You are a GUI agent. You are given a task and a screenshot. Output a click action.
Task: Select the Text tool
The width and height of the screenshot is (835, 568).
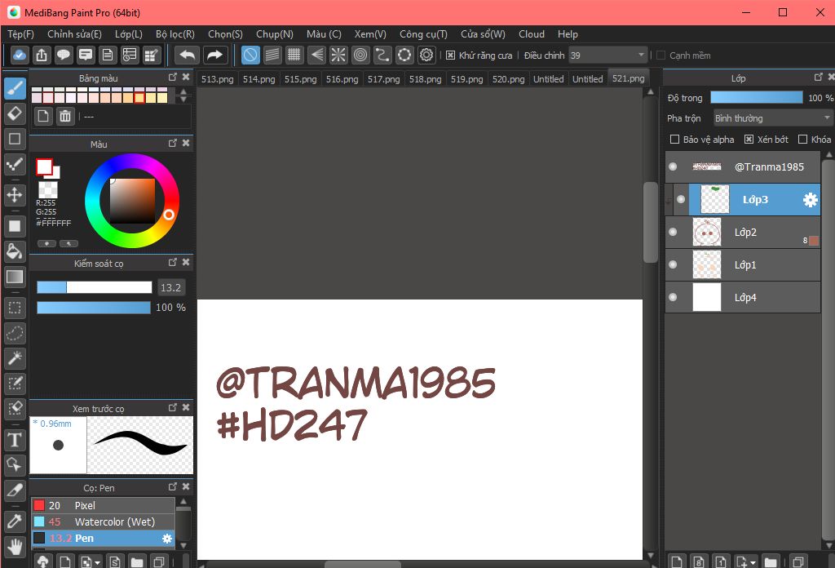[x=15, y=440]
